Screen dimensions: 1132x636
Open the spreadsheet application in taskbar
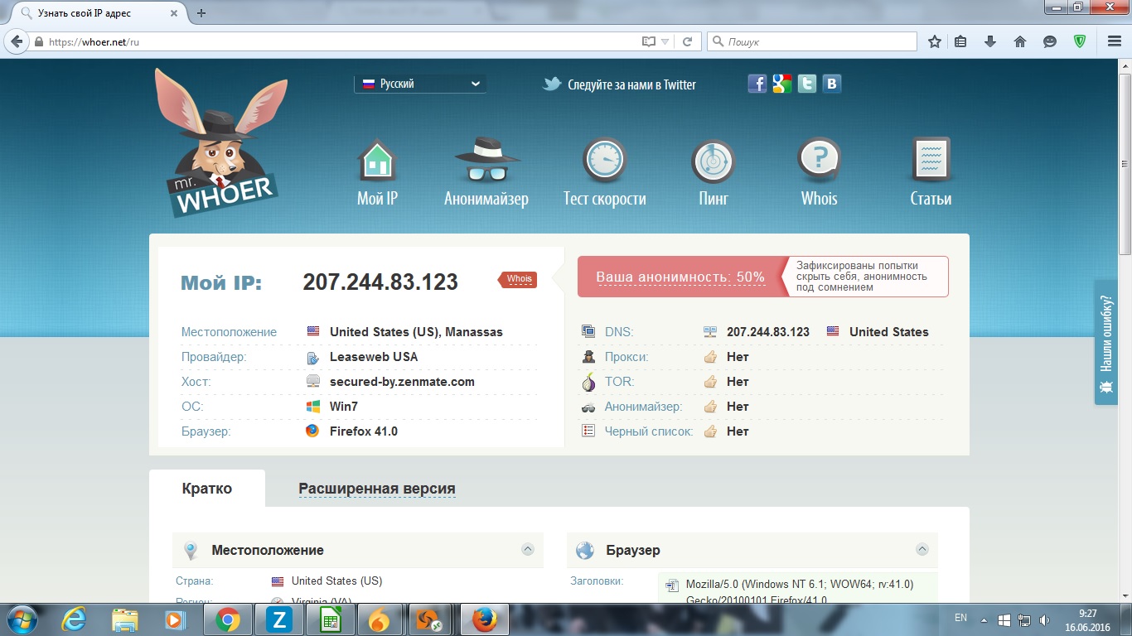point(331,619)
